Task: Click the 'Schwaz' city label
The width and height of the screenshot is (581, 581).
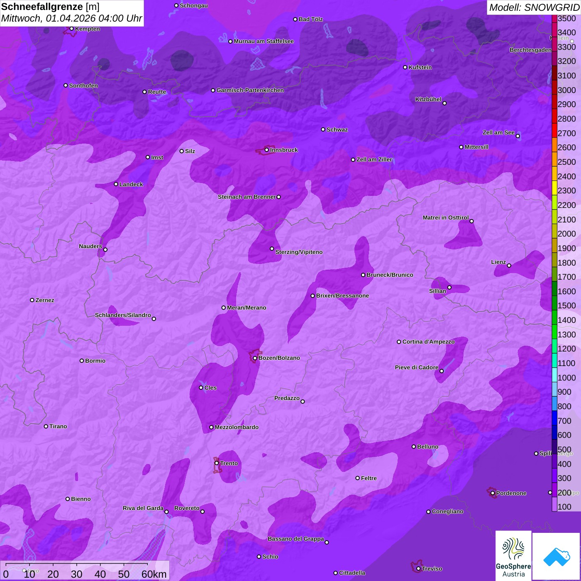Action: click(x=337, y=129)
